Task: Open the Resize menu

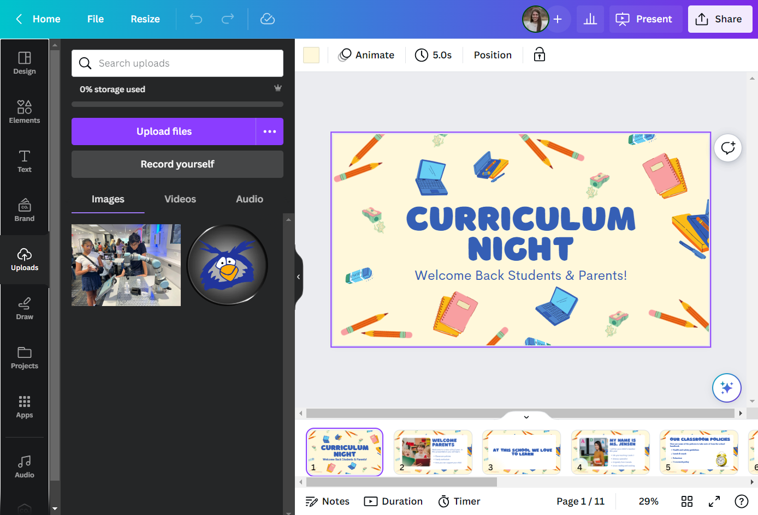Action: click(x=145, y=19)
